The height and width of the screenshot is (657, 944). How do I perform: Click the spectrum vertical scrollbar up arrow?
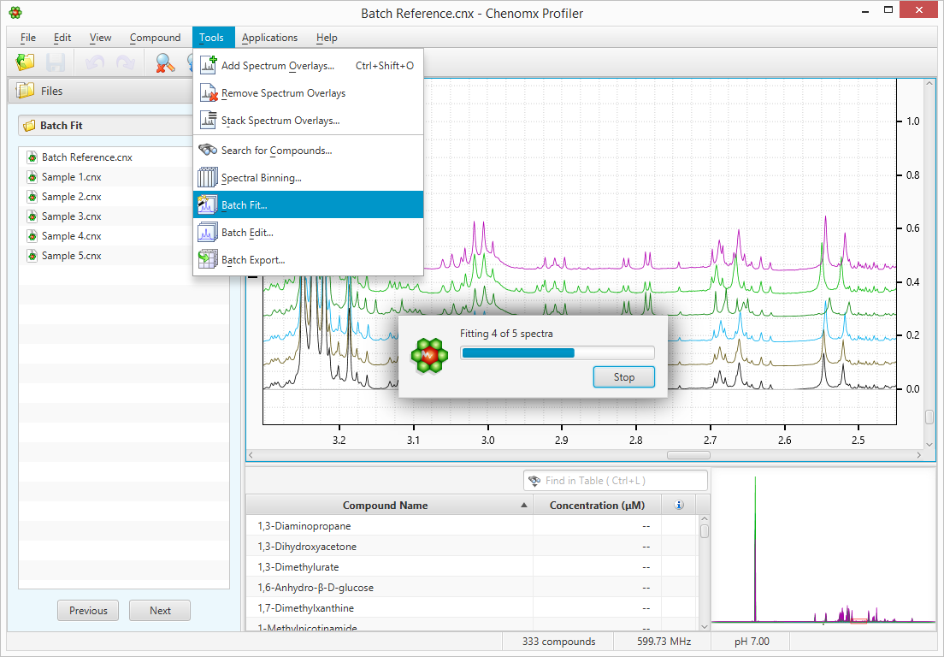[x=929, y=84]
